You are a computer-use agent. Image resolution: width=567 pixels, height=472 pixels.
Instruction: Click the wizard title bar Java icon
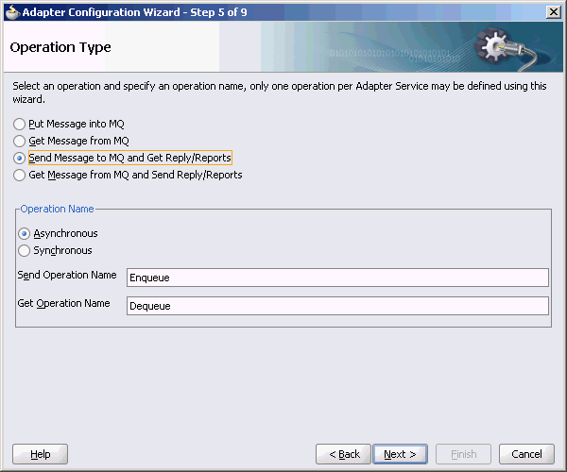[12, 12]
